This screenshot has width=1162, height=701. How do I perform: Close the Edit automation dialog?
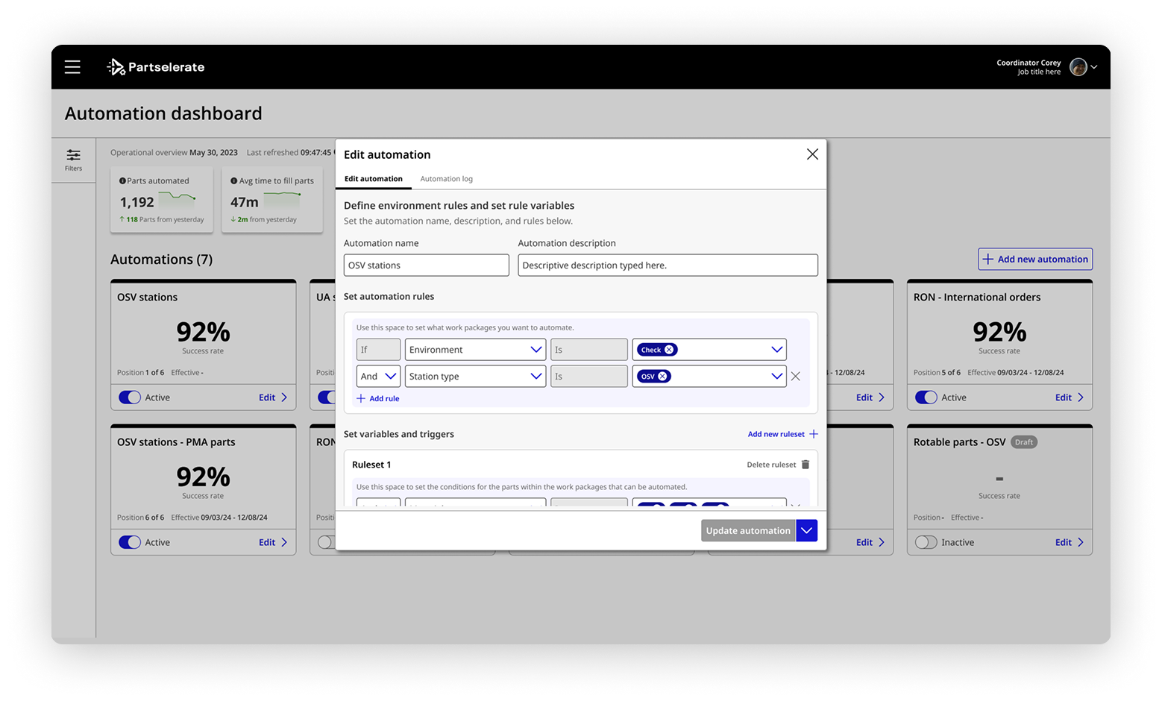812,154
